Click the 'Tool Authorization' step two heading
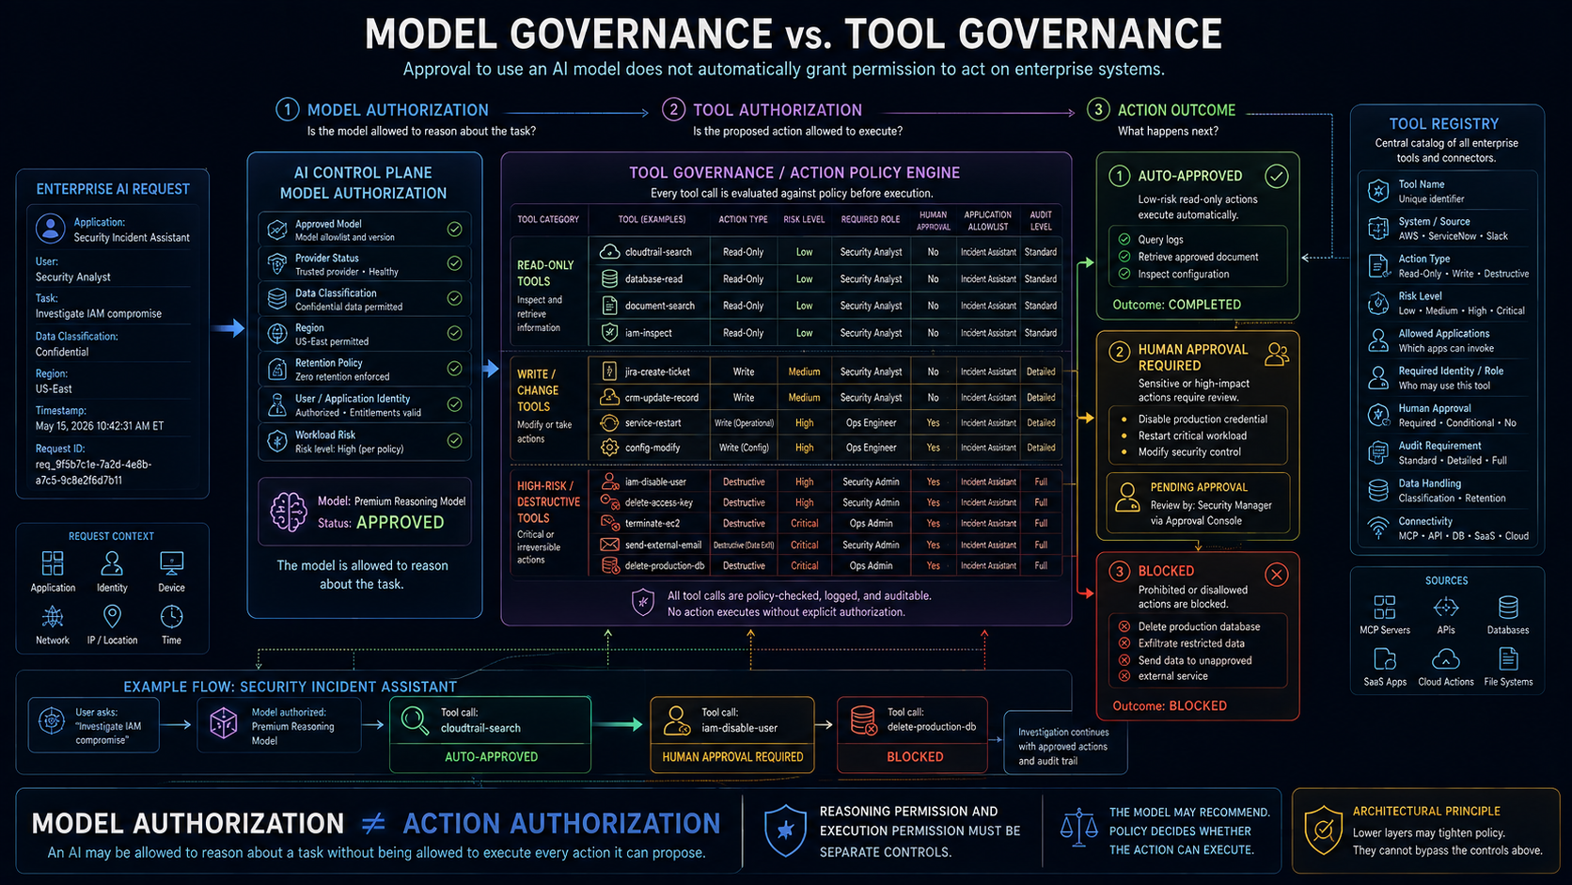Image resolution: width=1572 pixels, height=885 pixels. click(x=778, y=110)
